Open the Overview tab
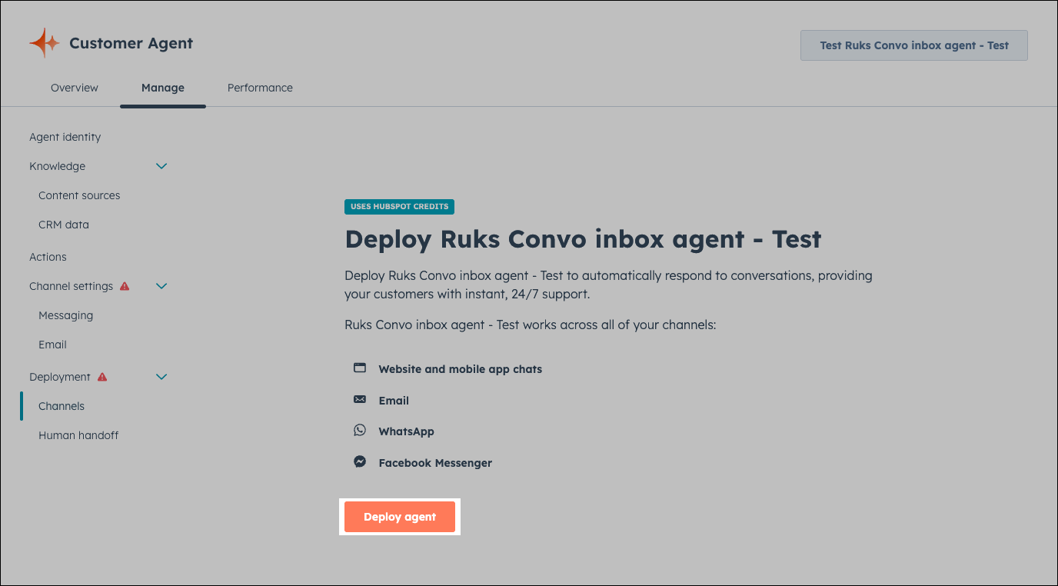The height and width of the screenshot is (586, 1058). click(x=75, y=88)
